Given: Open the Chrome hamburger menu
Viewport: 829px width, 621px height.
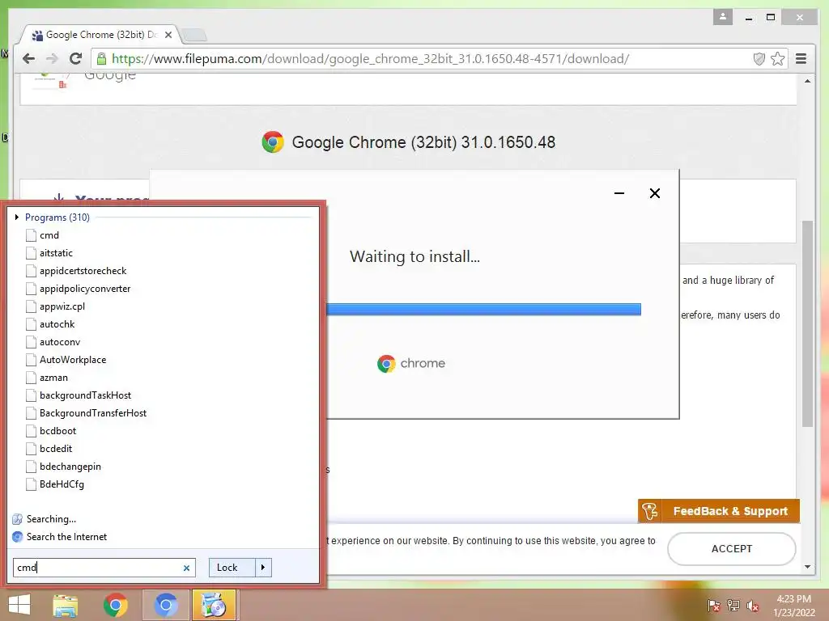Looking at the screenshot, I should 801,58.
